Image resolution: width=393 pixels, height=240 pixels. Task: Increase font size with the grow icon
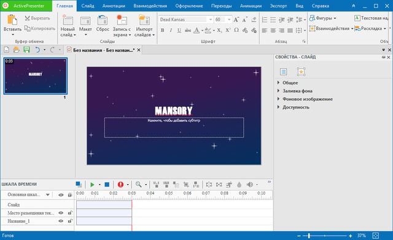[x=236, y=20]
